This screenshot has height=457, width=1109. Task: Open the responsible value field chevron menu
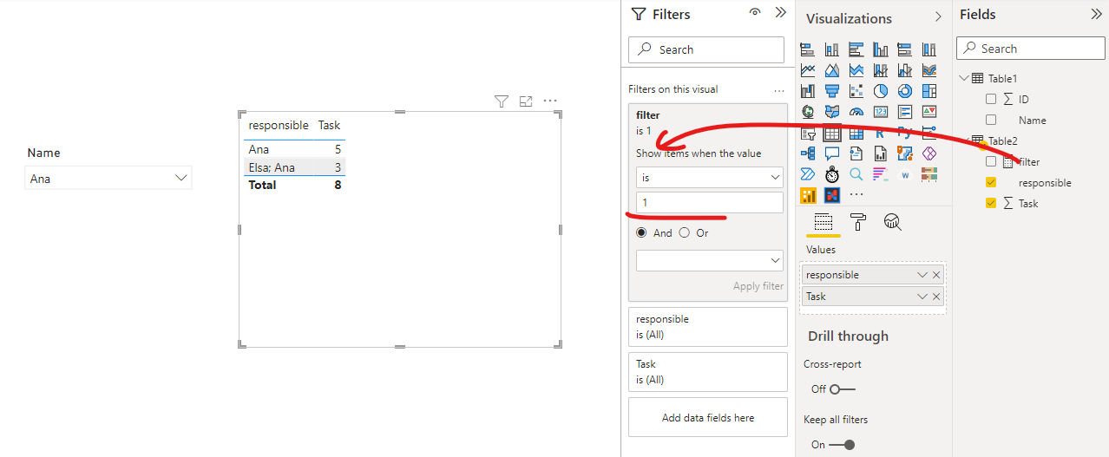click(922, 275)
